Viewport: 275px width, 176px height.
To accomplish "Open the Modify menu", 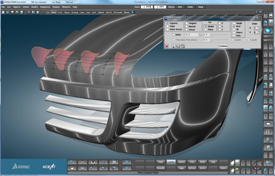I will [x=35, y=7].
